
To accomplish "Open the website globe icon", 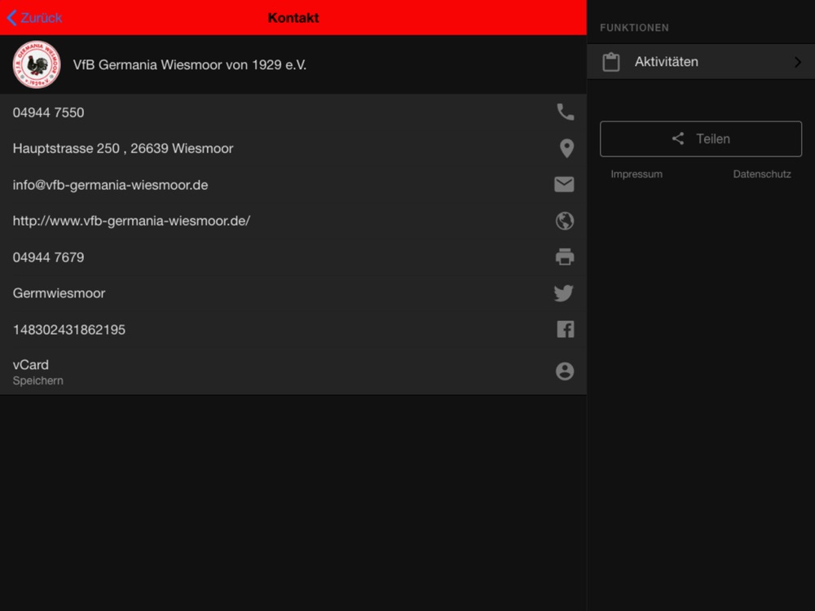I will pyautogui.click(x=565, y=221).
